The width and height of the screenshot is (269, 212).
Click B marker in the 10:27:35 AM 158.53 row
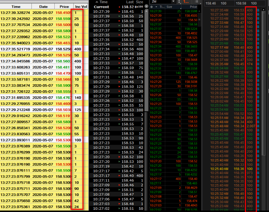[x=258, y=10]
